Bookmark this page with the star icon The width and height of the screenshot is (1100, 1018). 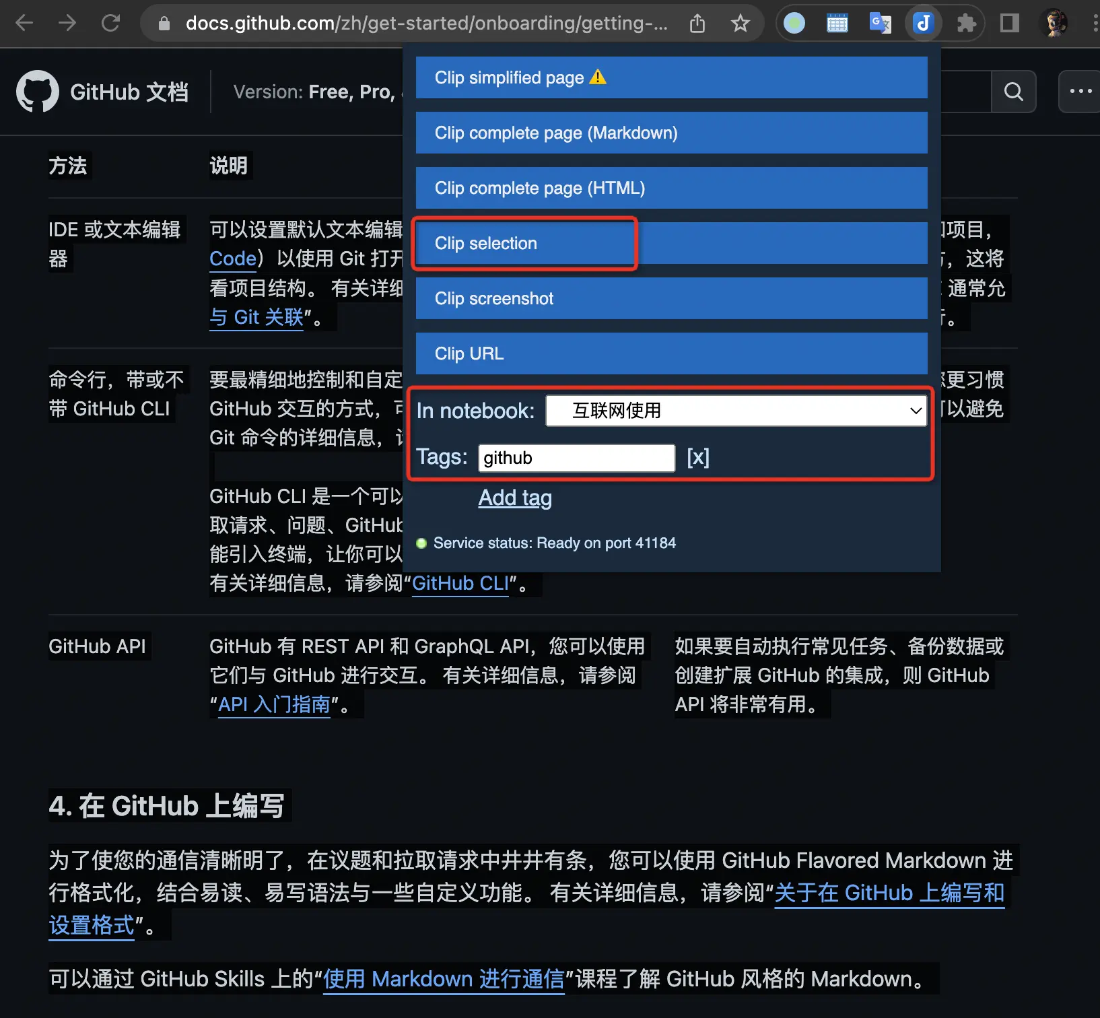tap(741, 24)
